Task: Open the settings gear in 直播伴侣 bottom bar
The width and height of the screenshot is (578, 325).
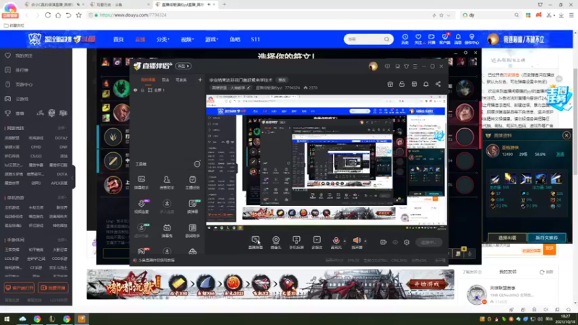Action: pyautogui.click(x=407, y=243)
